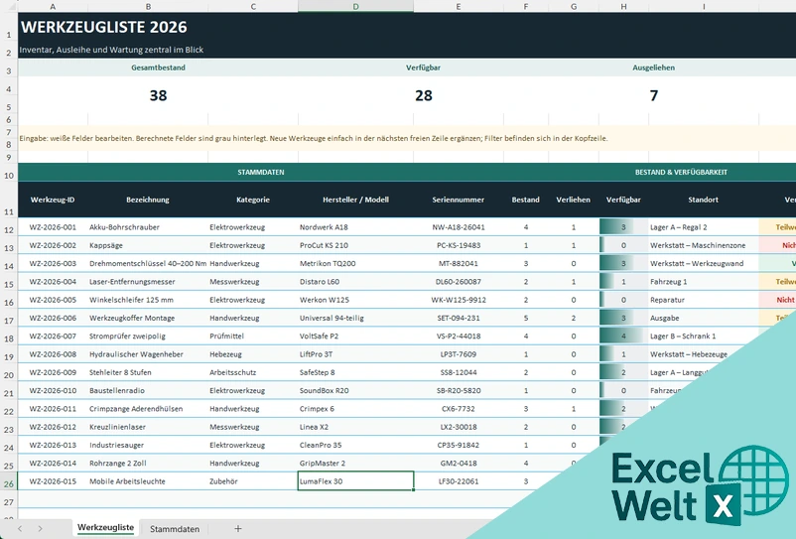Select row 26 header
Screen dimensions: 796x539
tap(9, 483)
